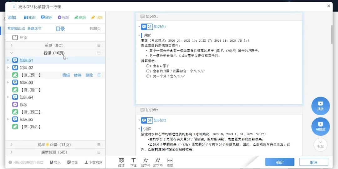Click the 知识点1 narration icon in tree
Screen dimensions: 338x169
point(15,60)
